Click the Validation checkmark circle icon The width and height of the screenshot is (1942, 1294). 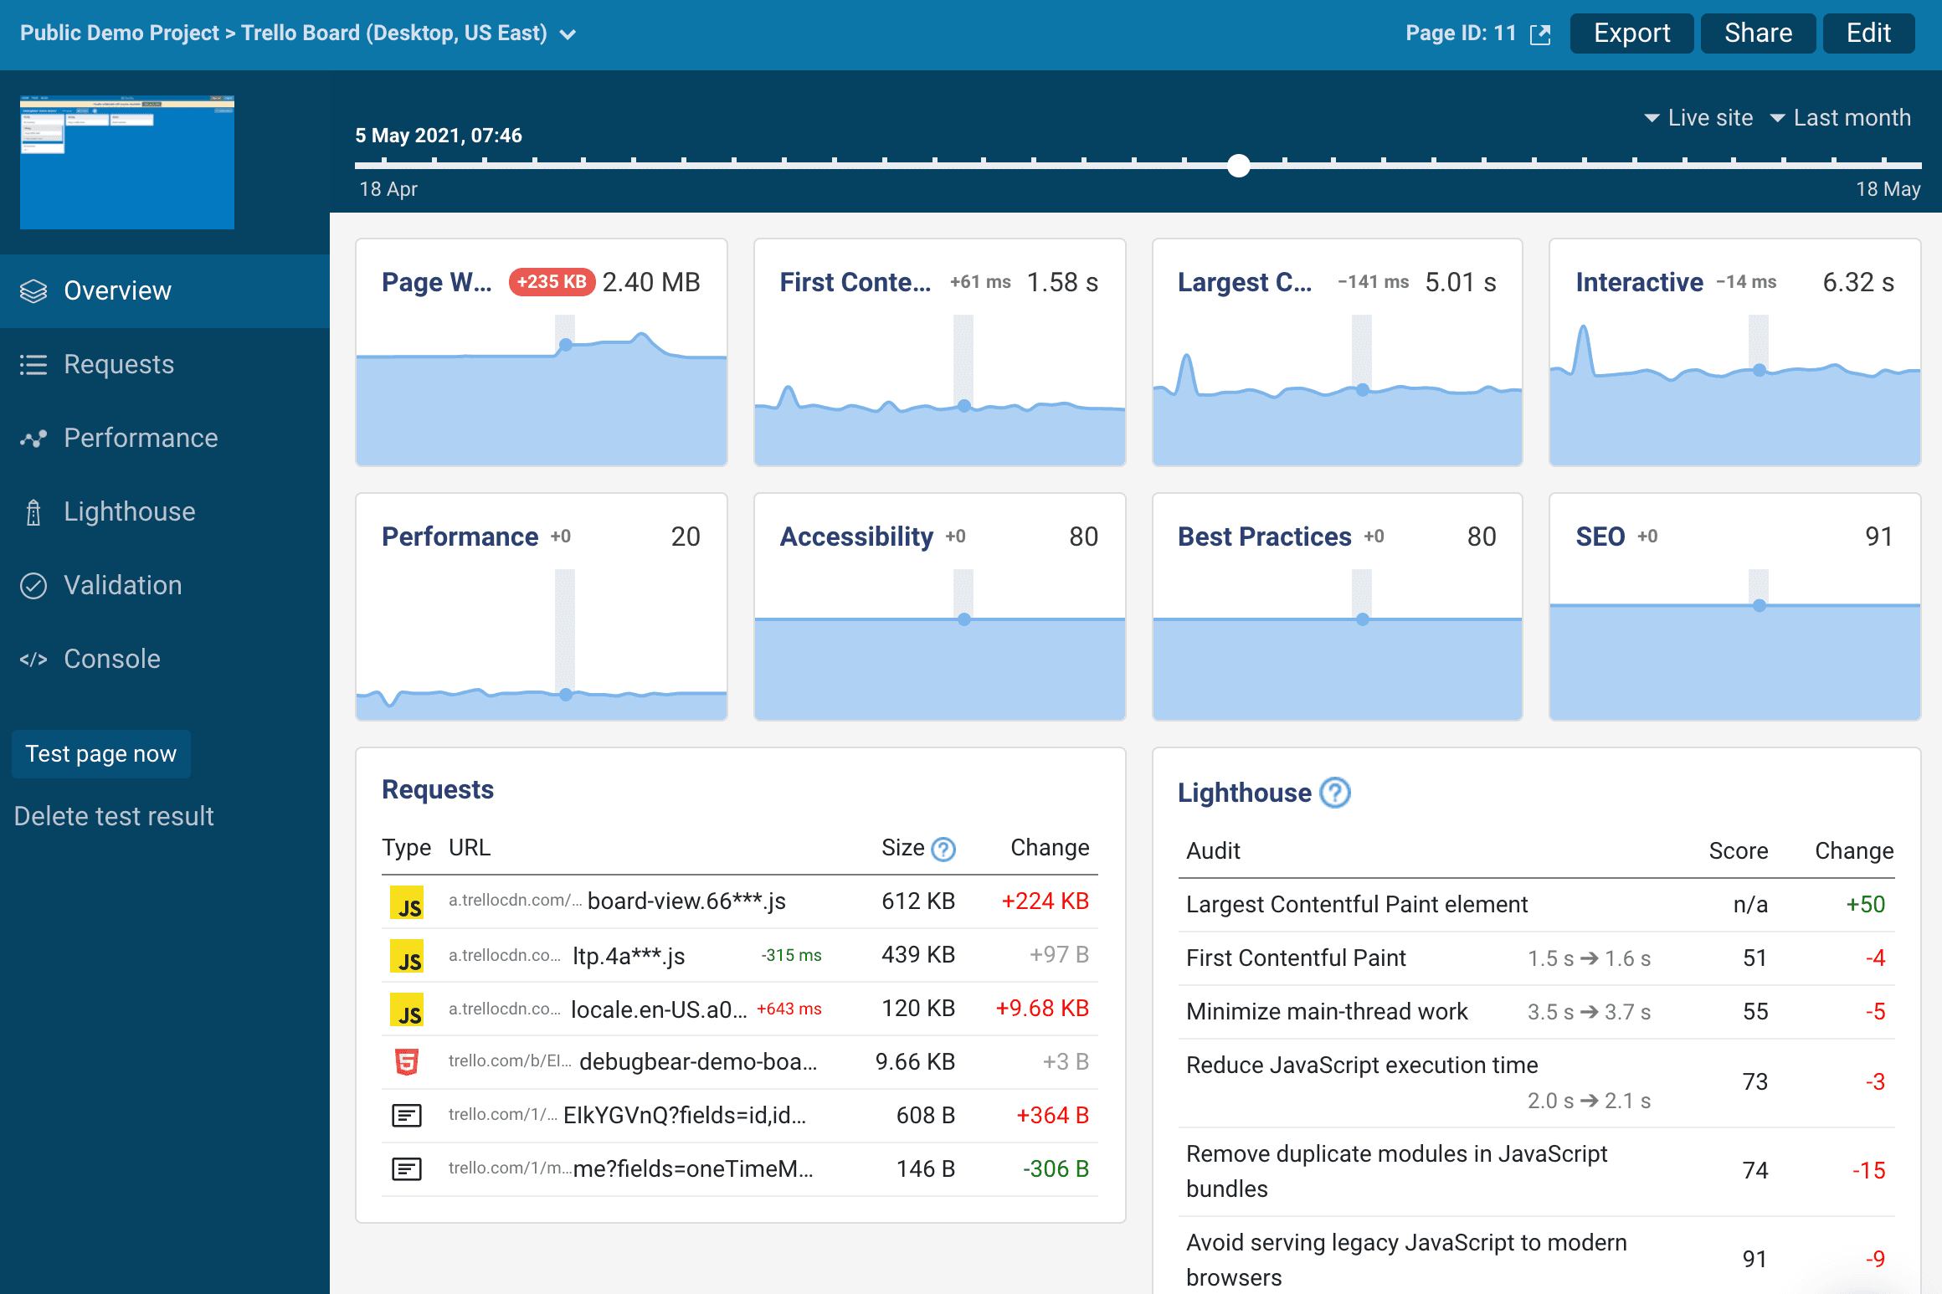[33, 586]
